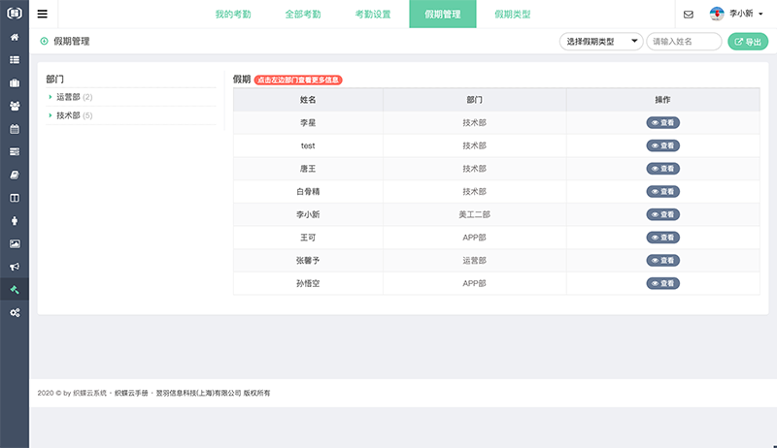Click the 昱羽信息科技(上海)有限公司 footer link
This screenshot has width=777, height=448.
(x=198, y=393)
